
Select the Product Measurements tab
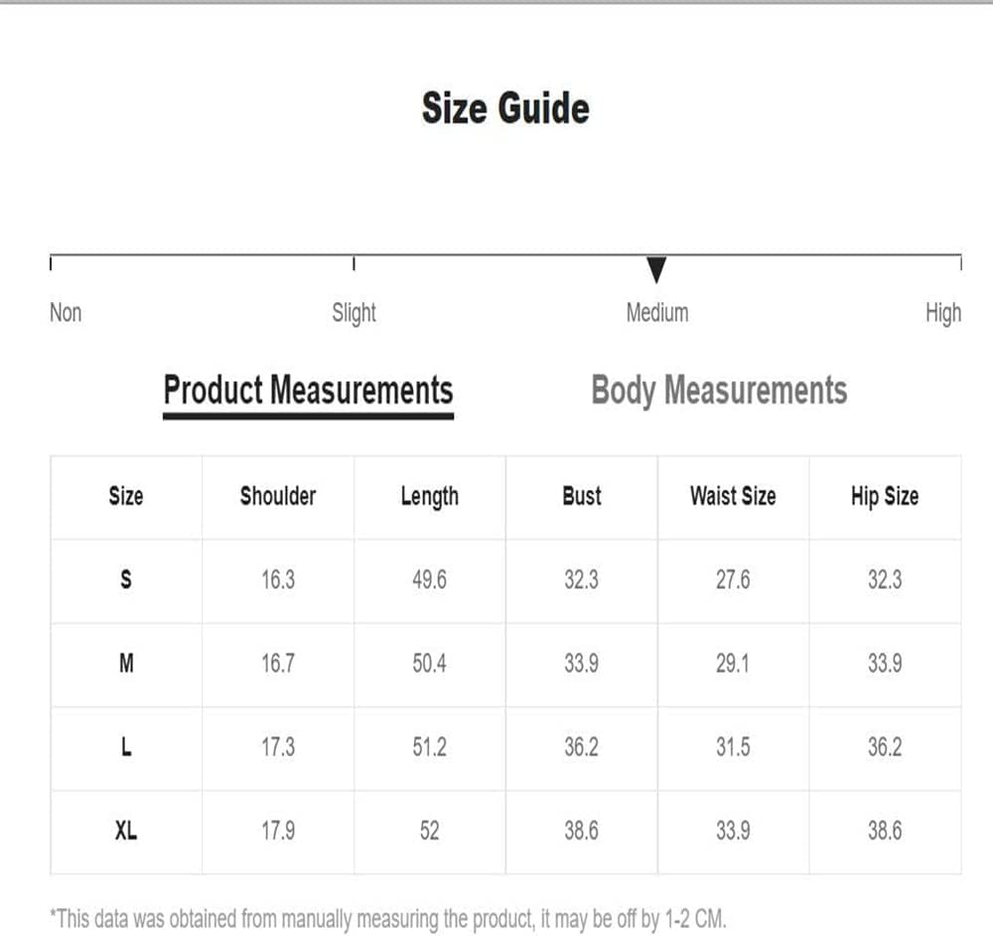(x=309, y=390)
